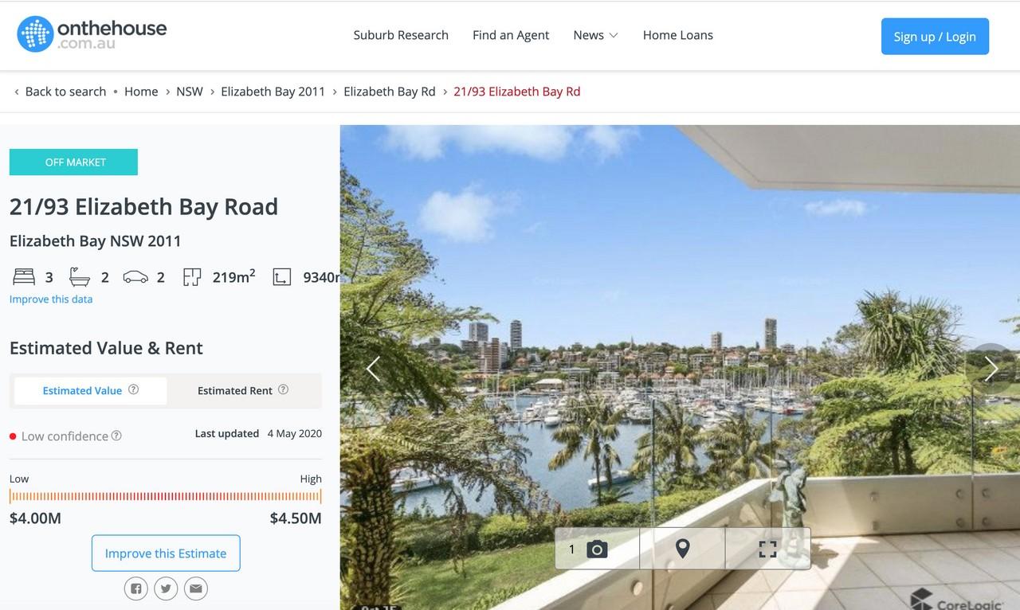This screenshot has height=610, width=1020.
Task: Click the onthehouse.com.au logo
Action: click(92, 34)
